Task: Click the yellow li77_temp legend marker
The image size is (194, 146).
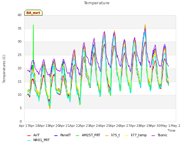Action: (127, 136)
